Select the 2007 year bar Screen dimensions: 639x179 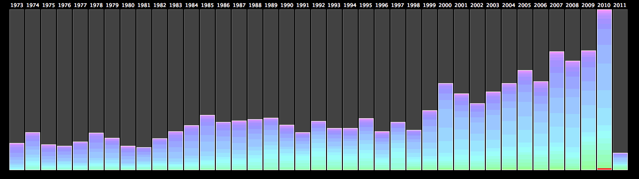pyautogui.click(x=557, y=111)
